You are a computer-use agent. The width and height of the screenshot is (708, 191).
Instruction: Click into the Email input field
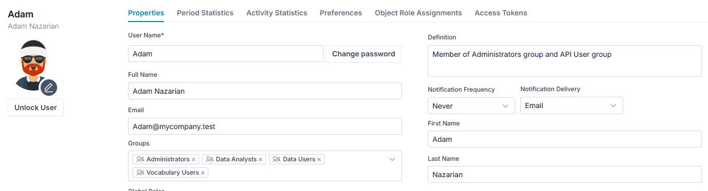[265, 126]
